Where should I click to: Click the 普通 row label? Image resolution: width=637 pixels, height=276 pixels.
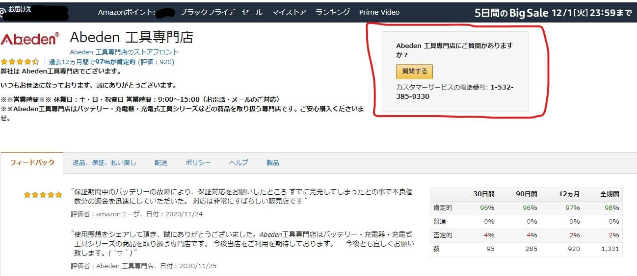click(440, 222)
